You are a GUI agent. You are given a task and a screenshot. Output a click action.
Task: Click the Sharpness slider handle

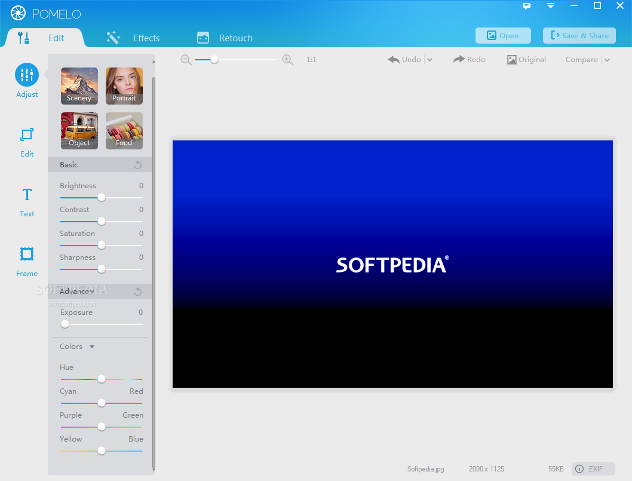[102, 269]
